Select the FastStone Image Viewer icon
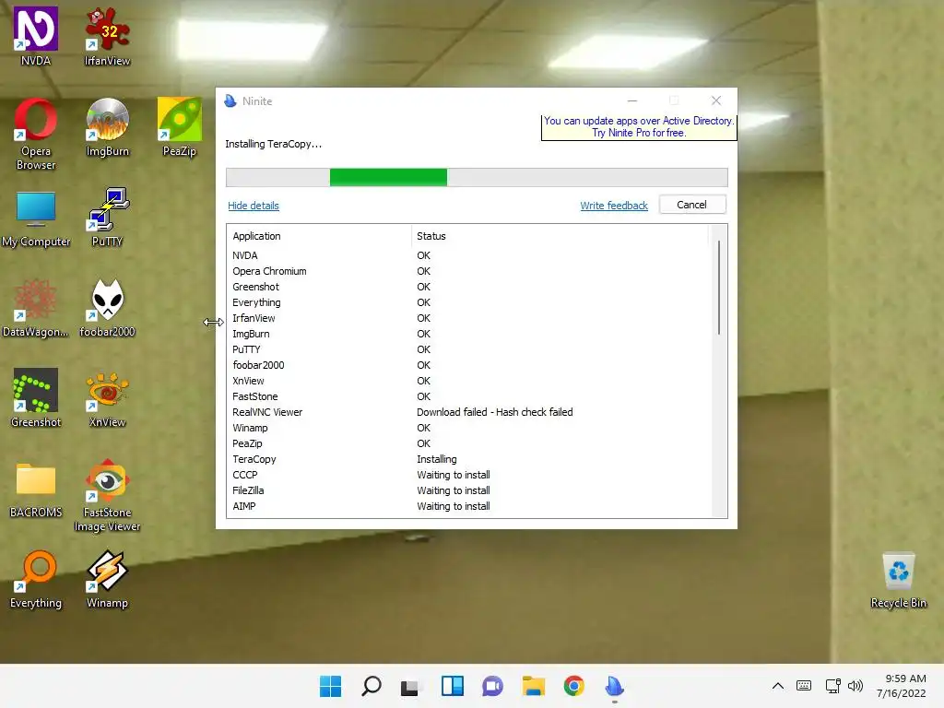Screen dimensions: 944x708 107,495
